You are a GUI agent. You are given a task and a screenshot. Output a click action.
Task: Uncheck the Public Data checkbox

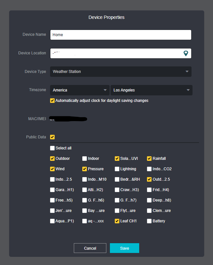click(52, 137)
